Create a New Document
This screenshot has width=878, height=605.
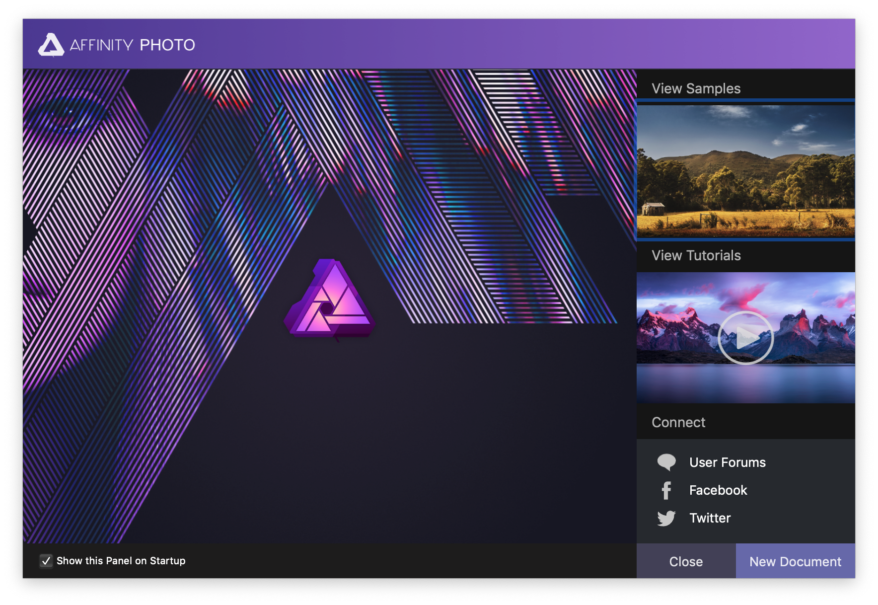click(796, 561)
